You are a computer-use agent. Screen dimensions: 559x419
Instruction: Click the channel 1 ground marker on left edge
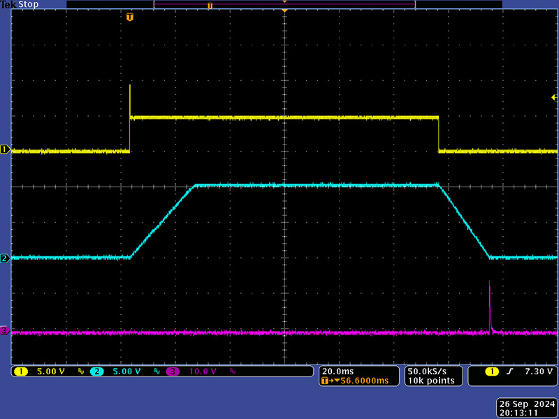pyautogui.click(x=4, y=149)
